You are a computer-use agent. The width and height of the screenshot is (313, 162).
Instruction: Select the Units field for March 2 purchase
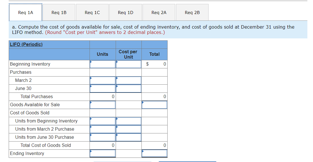(102, 80)
